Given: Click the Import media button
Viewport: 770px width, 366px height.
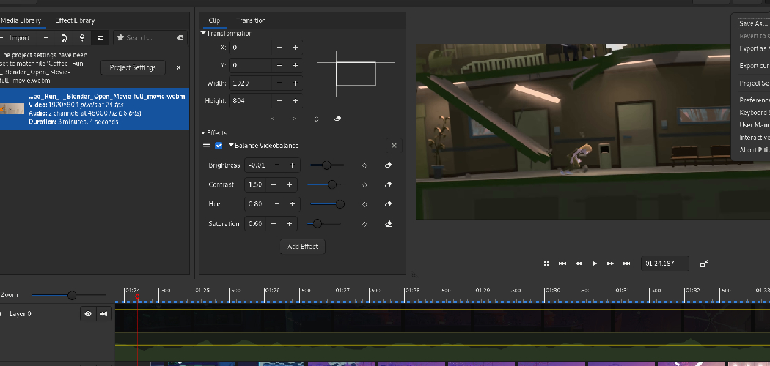Looking at the screenshot, I should pyautogui.click(x=15, y=38).
